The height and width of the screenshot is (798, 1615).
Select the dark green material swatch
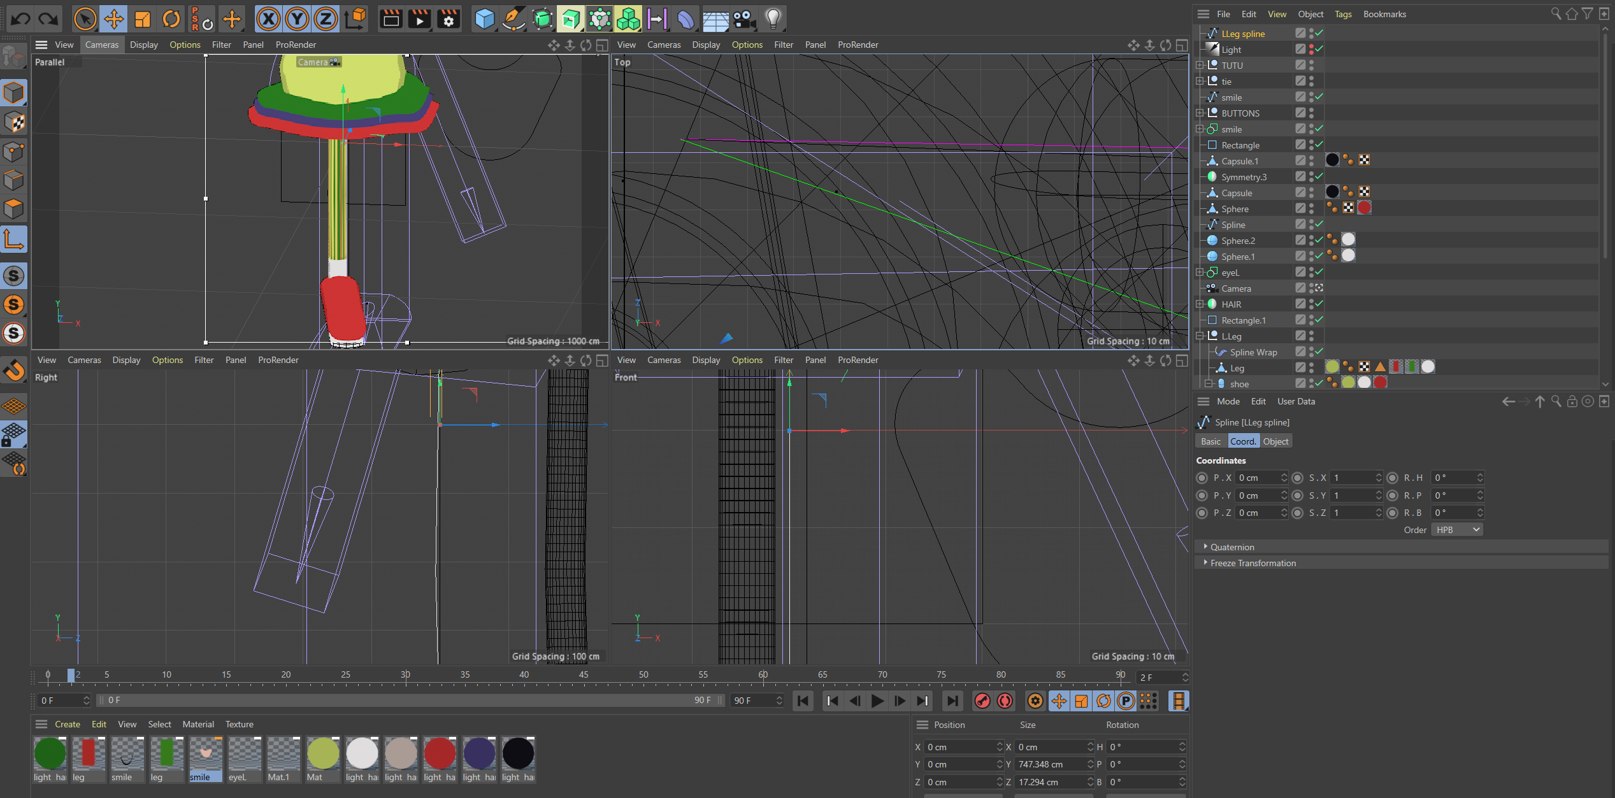(49, 754)
